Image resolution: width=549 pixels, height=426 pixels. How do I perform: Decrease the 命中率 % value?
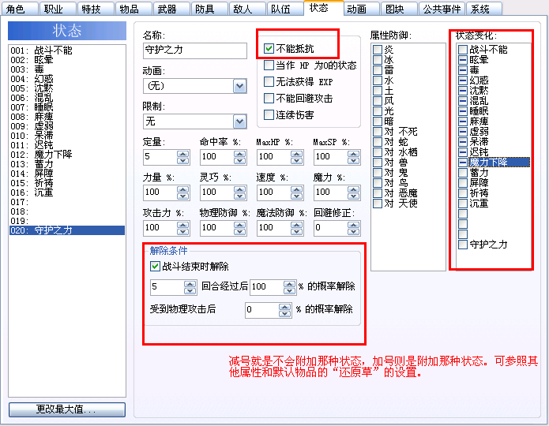240,160
